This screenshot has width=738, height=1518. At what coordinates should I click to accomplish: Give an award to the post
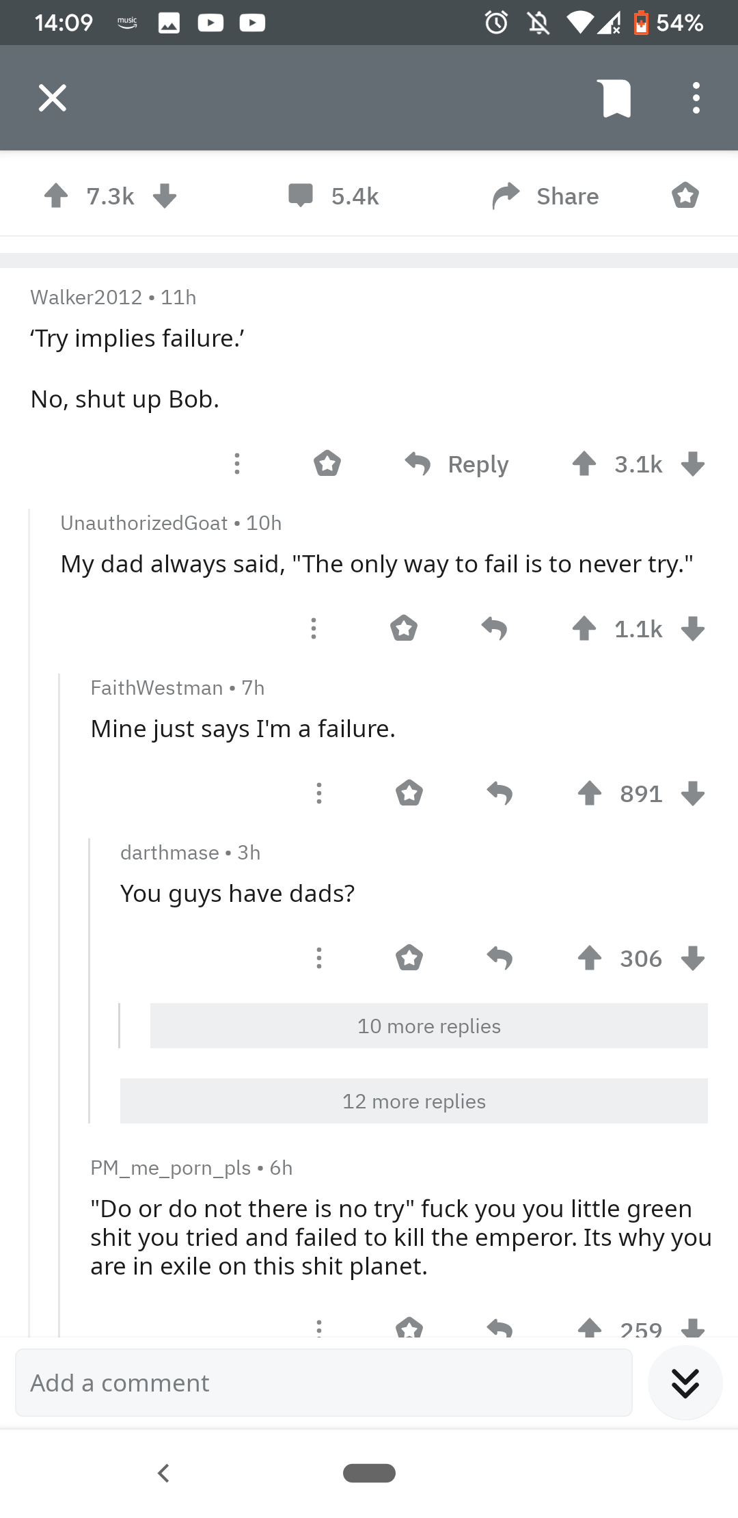click(685, 196)
